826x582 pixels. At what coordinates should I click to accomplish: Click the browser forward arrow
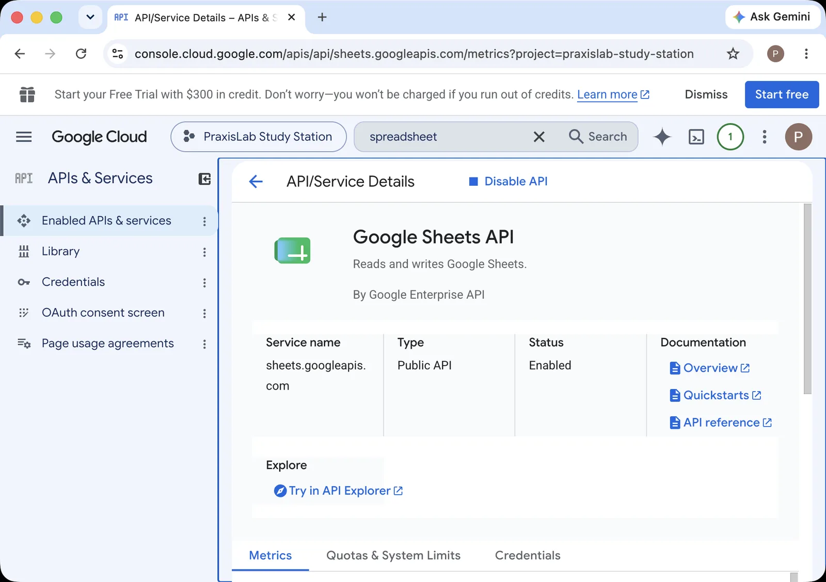coord(50,54)
